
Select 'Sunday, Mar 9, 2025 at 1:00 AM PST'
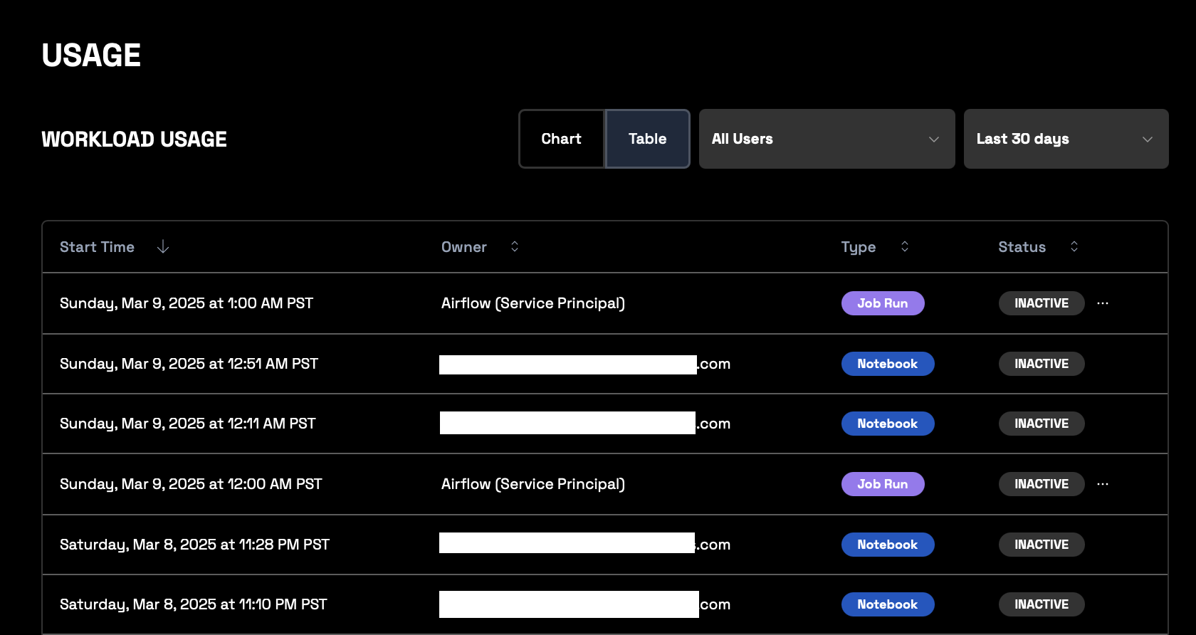(x=187, y=303)
